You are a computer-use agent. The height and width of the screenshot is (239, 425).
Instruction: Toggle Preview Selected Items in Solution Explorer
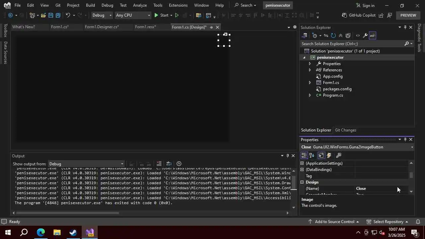pyautogui.click(x=372, y=36)
